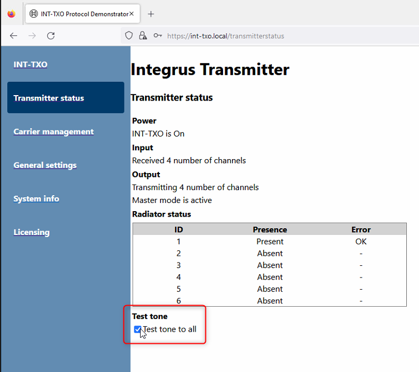The width and height of the screenshot is (419, 372).
Task: Open the Carrier management page
Action: 54,132
